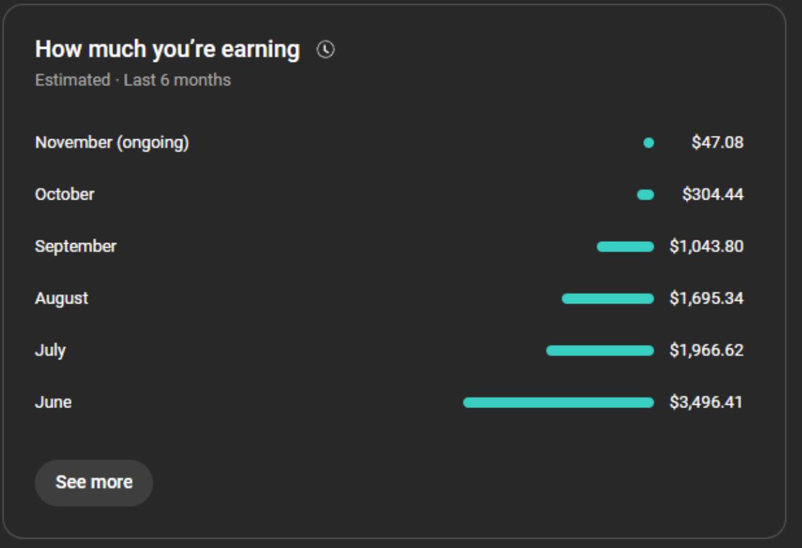Select the November (ongoing) row label
The width and height of the screenshot is (802, 548).
pos(112,143)
